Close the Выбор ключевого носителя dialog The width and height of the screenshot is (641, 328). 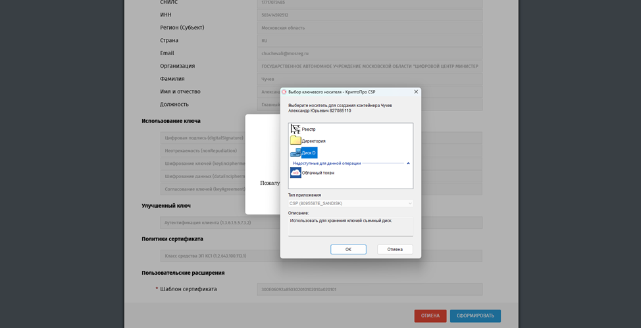tap(416, 92)
